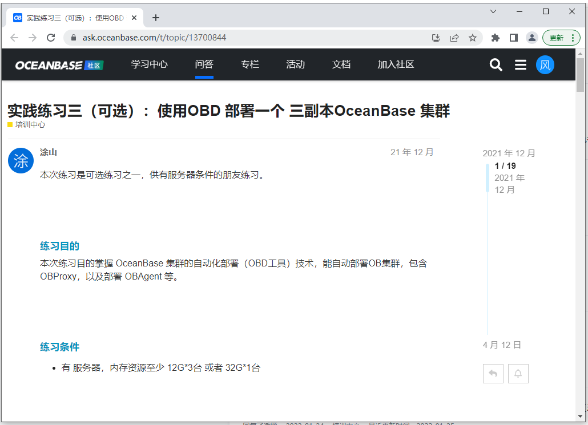This screenshot has height=425, width=588.
Task: Open the 学习中心 nav item
Action: click(x=149, y=64)
